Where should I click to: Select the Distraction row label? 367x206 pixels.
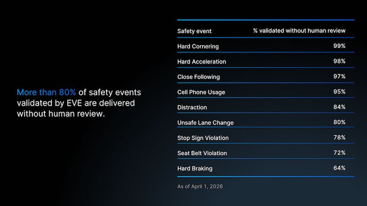coord(192,107)
